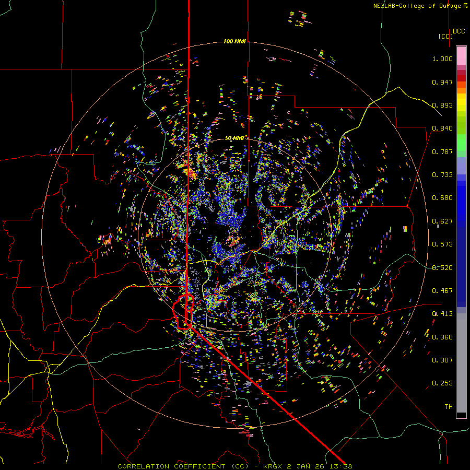Click the 0.360 scale value
470x470 pixels.
click(x=442, y=337)
